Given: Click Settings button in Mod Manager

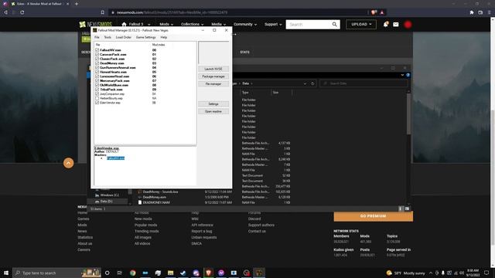Looking at the screenshot, I should (x=213, y=103).
